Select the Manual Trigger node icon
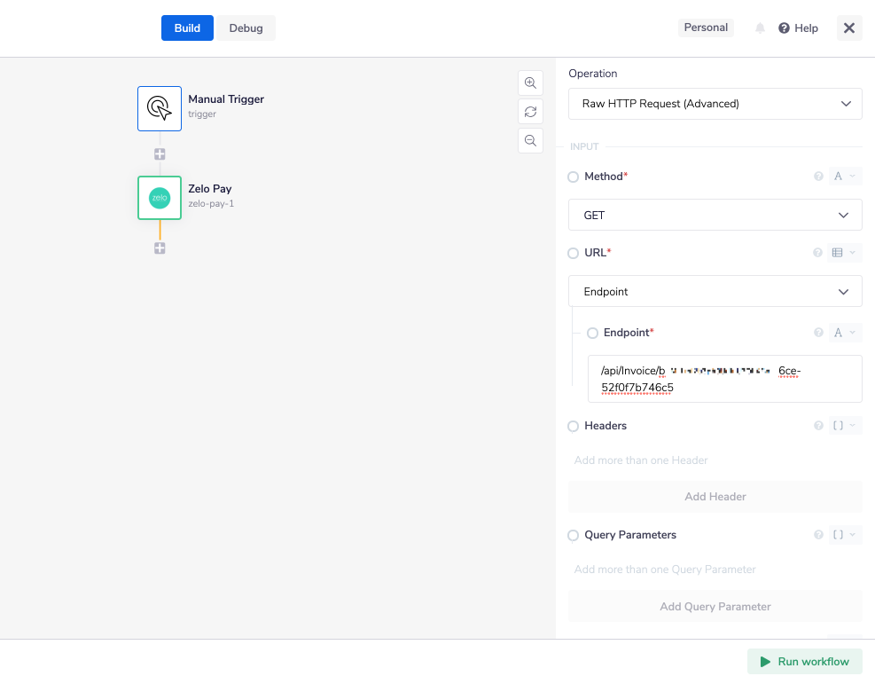 pyautogui.click(x=160, y=108)
